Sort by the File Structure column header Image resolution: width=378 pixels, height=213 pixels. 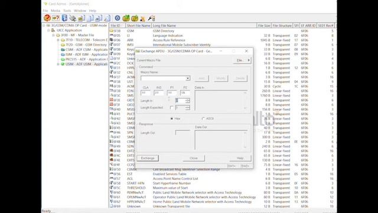point(282,25)
